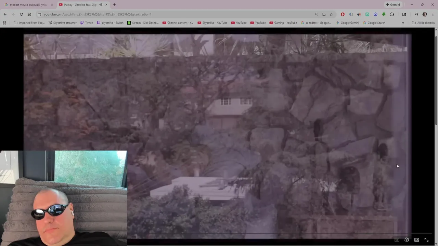
Task: Open the red ad blocker extension
Action: (x=343, y=14)
